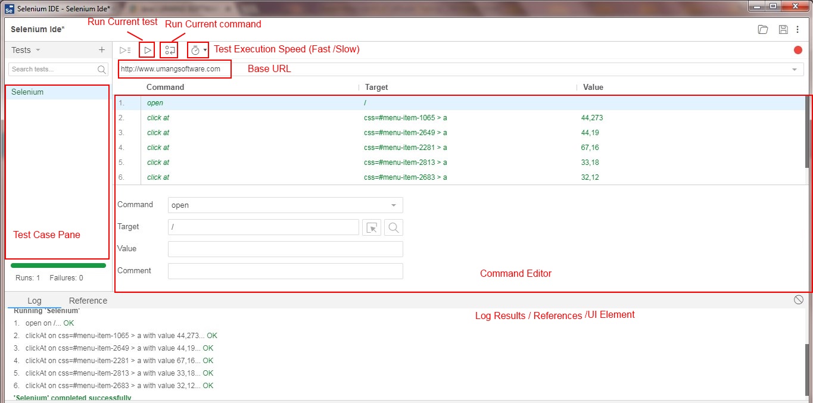Click the Command column header

[165, 87]
